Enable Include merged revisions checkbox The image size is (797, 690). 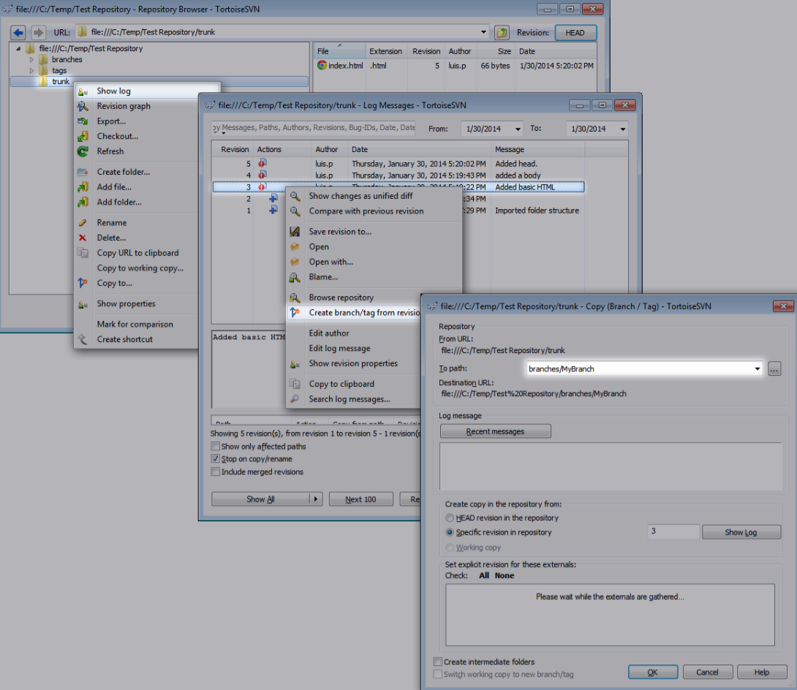coord(216,471)
